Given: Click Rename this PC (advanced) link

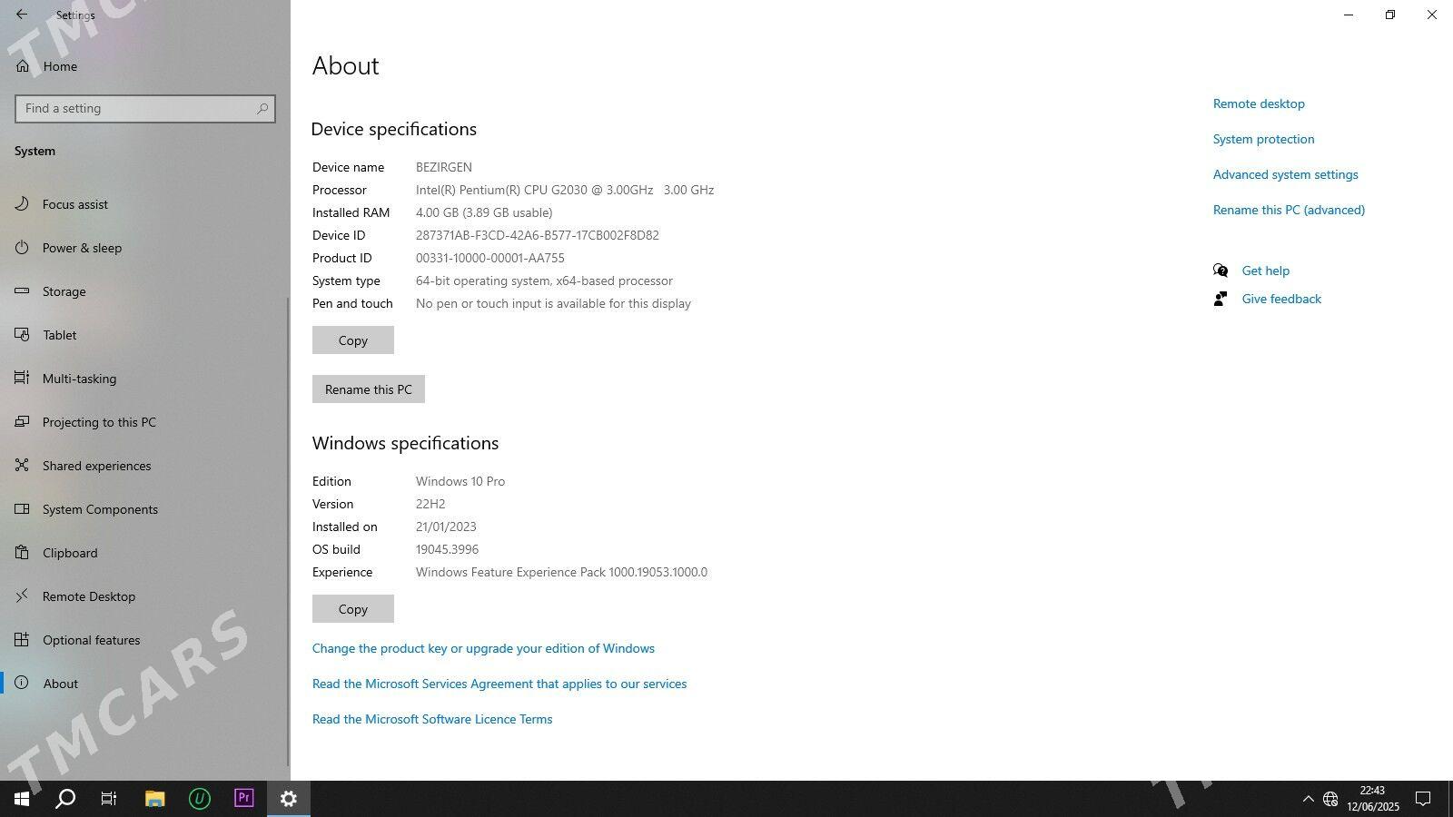Looking at the screenshot, I should pyautogui.click(x=1289, y=210).
